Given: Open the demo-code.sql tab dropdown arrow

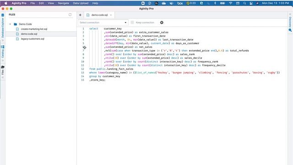Looking at the screenshot, I should click(x=111, y=15).
